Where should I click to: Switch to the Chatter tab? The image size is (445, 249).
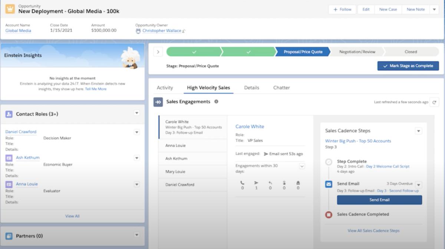pyautogui.click(x=281, y=88)
